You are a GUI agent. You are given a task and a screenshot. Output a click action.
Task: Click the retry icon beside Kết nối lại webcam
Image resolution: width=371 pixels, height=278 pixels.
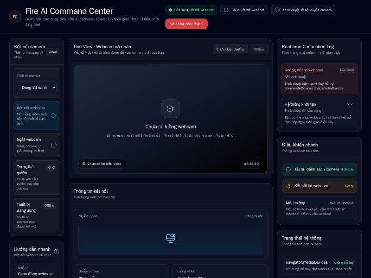pos(288,186)
